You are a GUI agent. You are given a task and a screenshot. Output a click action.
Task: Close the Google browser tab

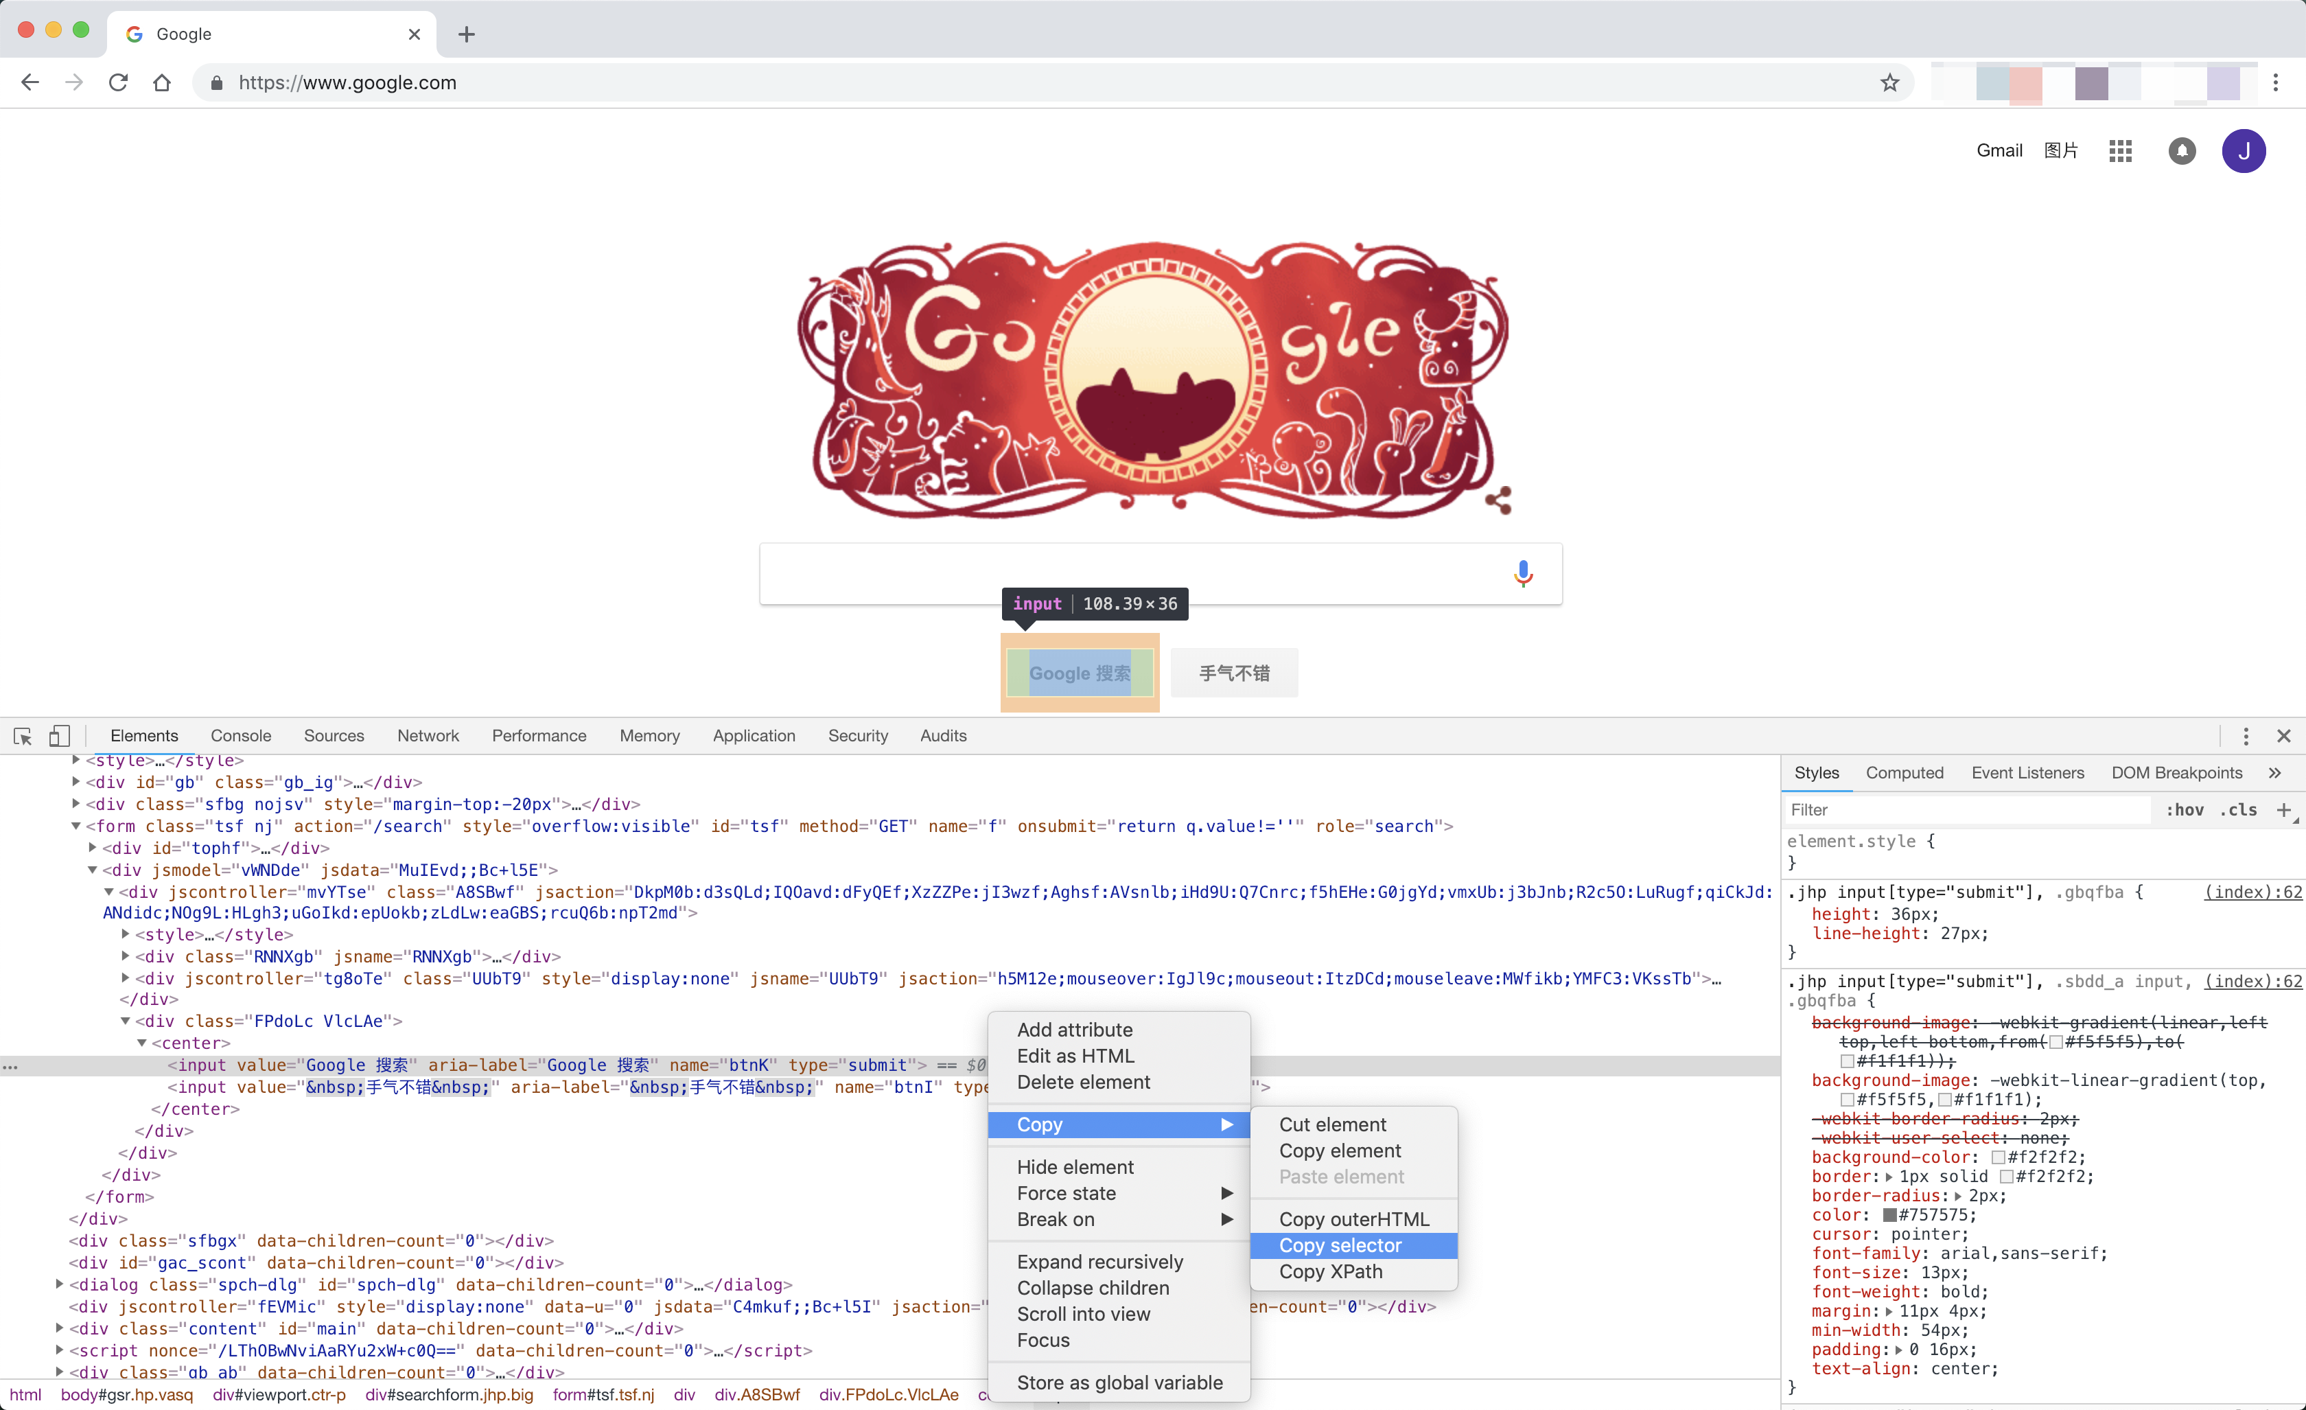pos(415,34)
